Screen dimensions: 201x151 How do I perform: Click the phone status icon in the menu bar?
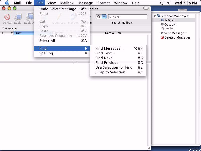pyautogui.click(x=162, y=3)
